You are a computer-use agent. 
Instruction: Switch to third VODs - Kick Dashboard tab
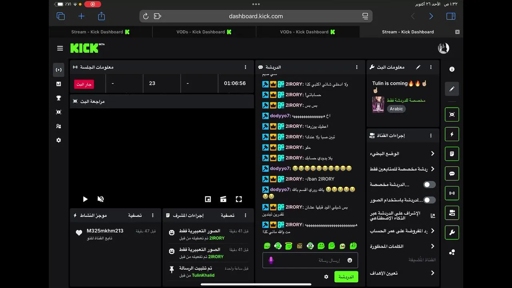tap(308, 32)
